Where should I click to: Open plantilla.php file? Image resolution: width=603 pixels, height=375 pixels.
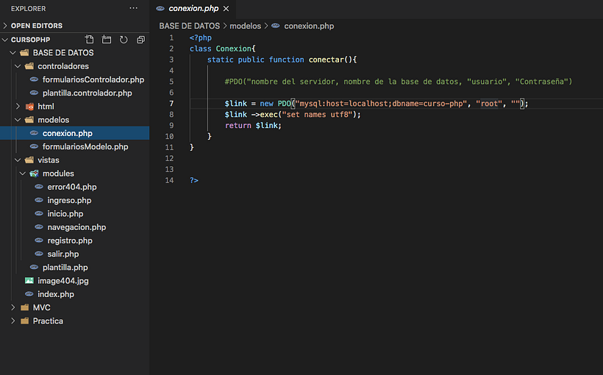coord(74,268)
